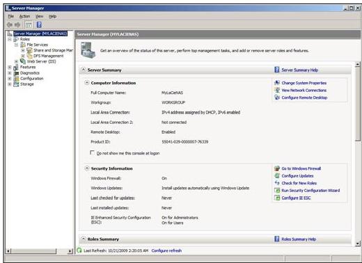Click the Forward arrow toolbar icon
362x263 pixels.
tap(17, 24)
